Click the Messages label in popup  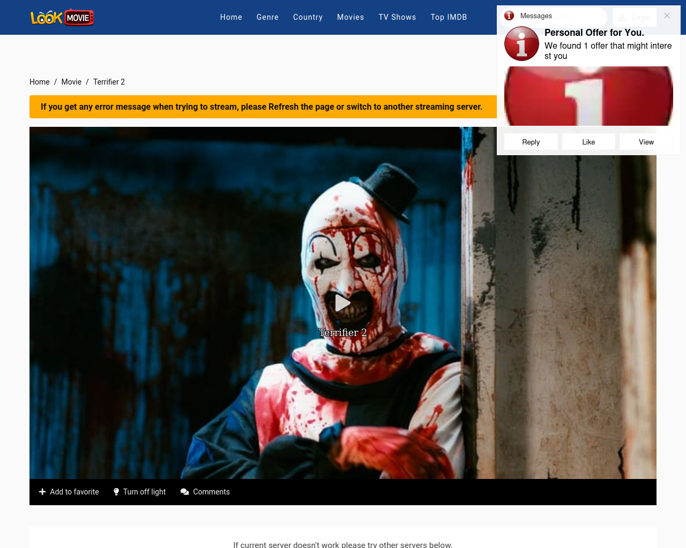click(536, 16)
